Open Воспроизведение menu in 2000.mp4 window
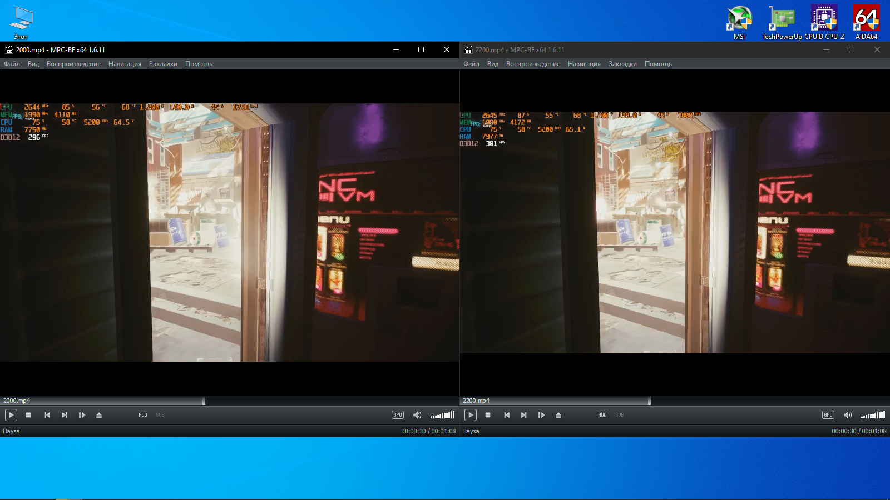This screenshot has height=500, width=890. 73,64
